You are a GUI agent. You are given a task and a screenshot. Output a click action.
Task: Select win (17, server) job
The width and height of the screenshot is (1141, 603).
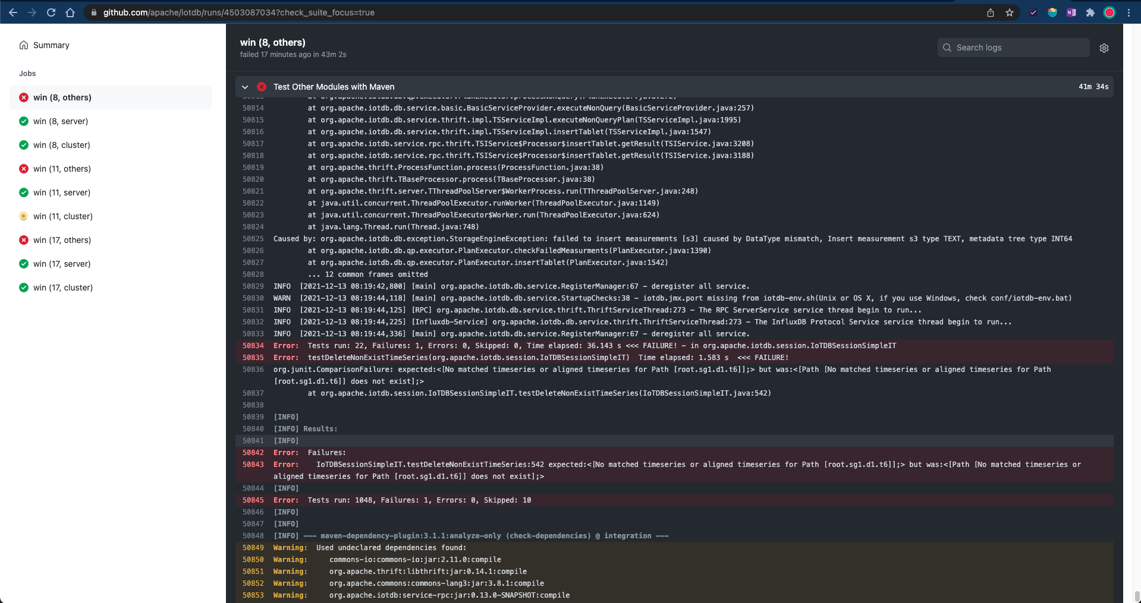(x=111, y=264)
